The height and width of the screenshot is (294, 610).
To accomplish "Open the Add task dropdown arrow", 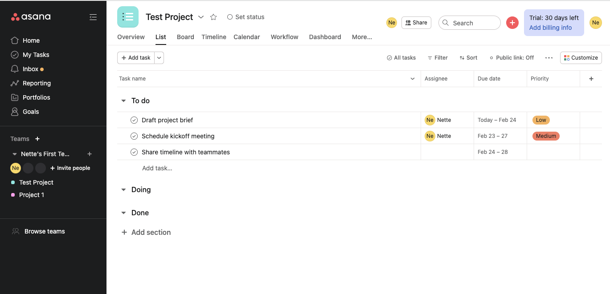I will click(x=159, y=58).
